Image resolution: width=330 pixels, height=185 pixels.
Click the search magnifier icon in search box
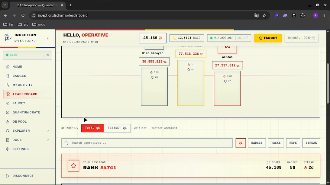66,143
